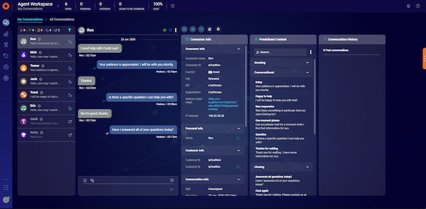Open the help question mark icon

[x=418, y=6]
